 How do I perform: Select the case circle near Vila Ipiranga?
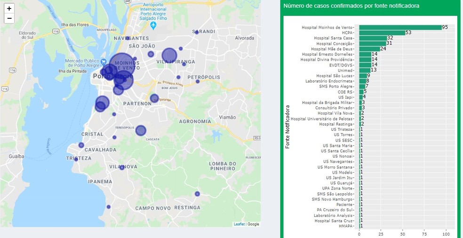point(169,56)
